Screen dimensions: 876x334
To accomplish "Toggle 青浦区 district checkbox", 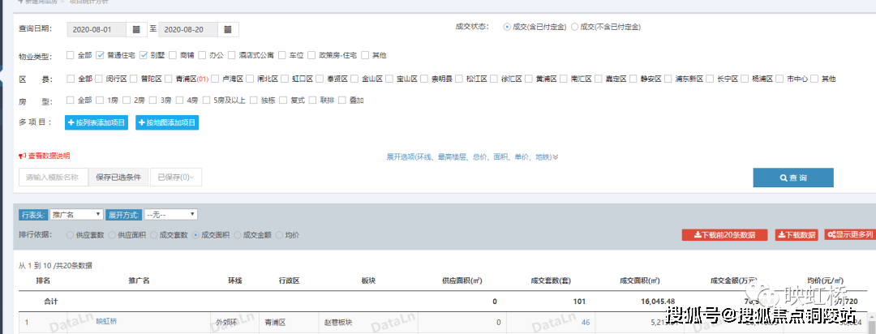I will pos(168,79).
